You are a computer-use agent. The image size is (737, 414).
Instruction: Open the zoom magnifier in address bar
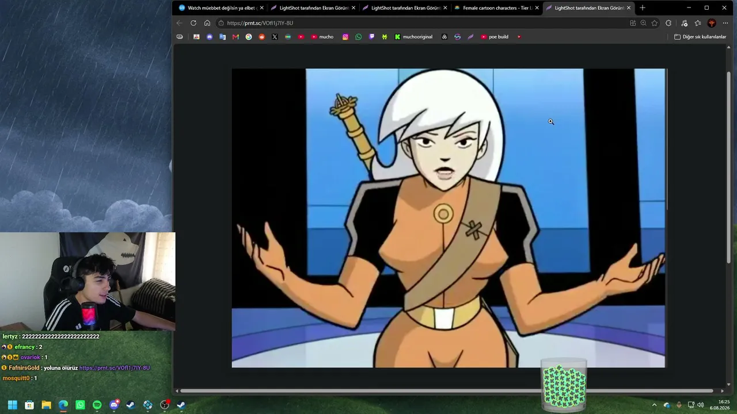(644, 23)
